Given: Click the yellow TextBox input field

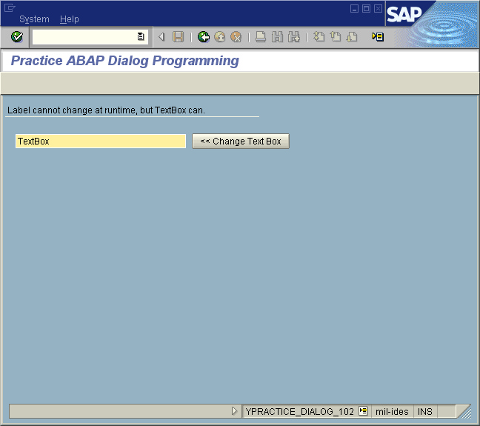Looking at the screenshot, I should pyautogui.click(x=100, y=141).
